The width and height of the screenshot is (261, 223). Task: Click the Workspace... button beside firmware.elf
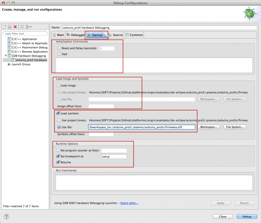[x=209, y=127]
